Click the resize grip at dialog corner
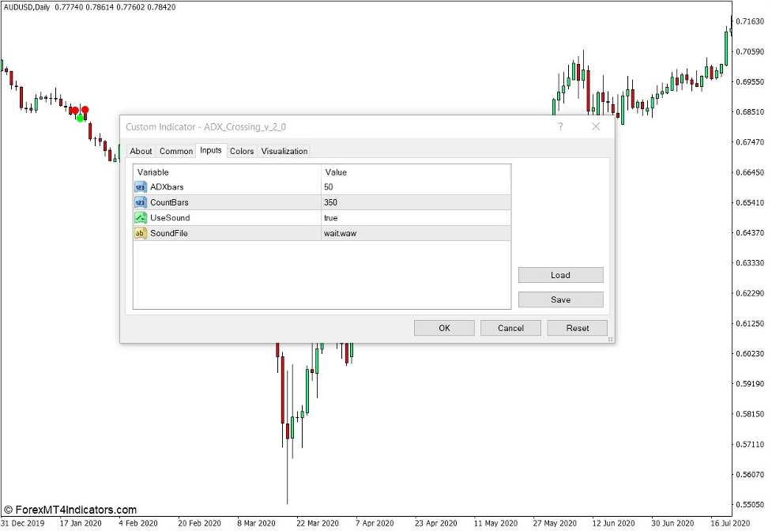 609,338
